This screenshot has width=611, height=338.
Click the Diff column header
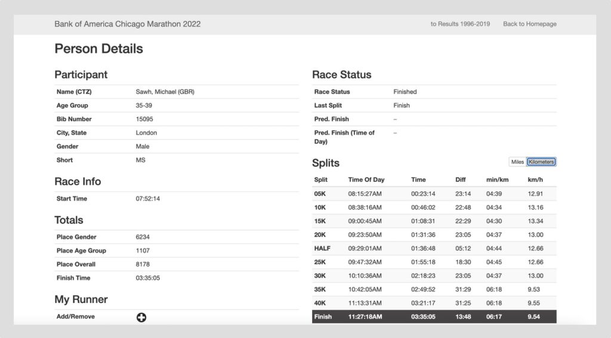point(461,179)
